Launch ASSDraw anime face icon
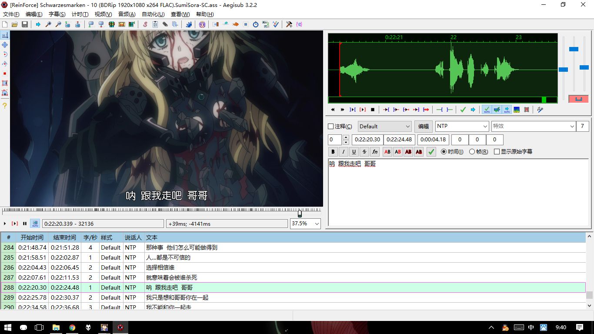Viewport: 594px width, 334px height. 202,24
